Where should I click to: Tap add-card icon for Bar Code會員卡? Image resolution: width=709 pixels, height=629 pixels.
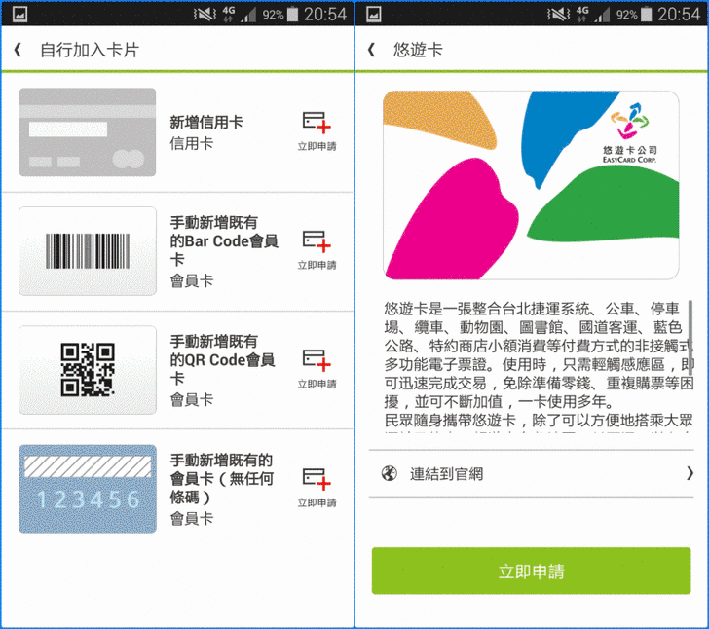coord(317,241)
